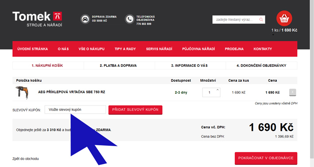Click the telephone order phone icon
The height and width of the screenshot is (167, 314).
tap(130, 19)
